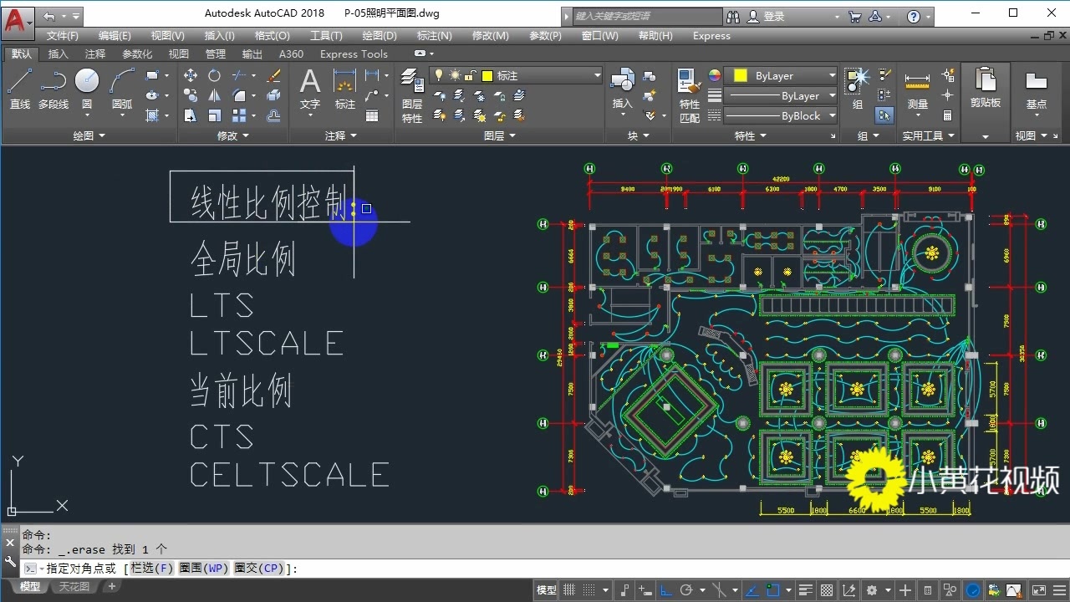Click the yellow layer color swatch beside 标注
The image size is (1070, 602).
pyautogui.click(x=487, y=75)
